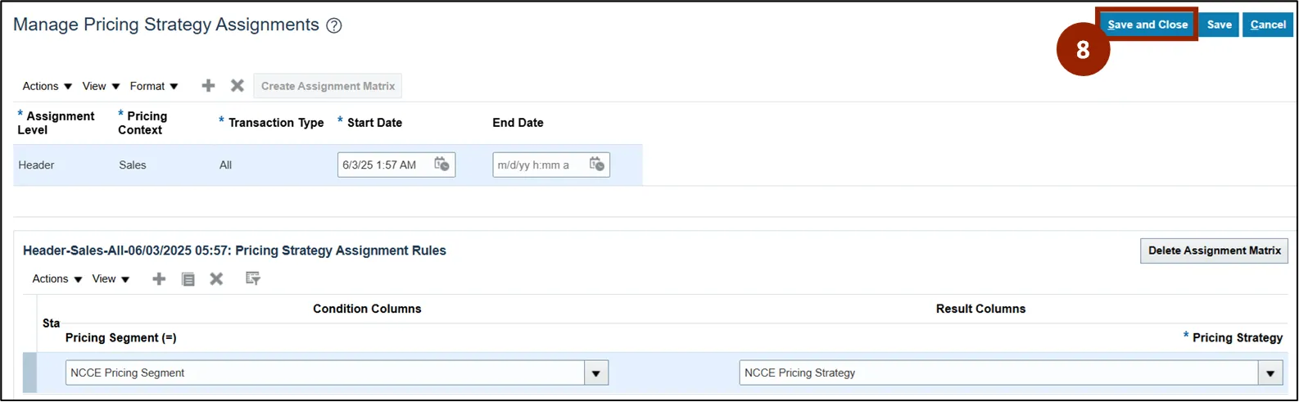The image size is (1299, 402).
Task: Open the top View menu
Action: coord(101,86)
